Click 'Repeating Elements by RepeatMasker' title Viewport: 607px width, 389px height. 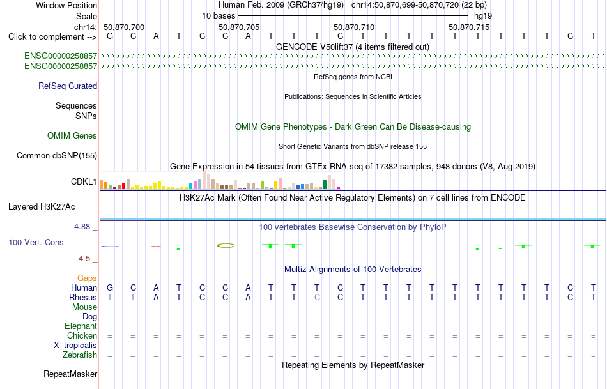[x=353, y=365]
